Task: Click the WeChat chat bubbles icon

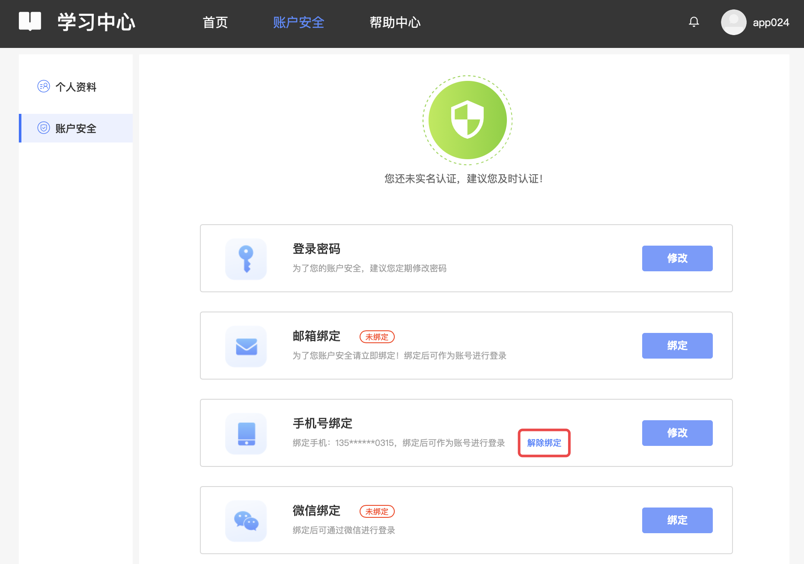Action: click(x=246, y=521)
